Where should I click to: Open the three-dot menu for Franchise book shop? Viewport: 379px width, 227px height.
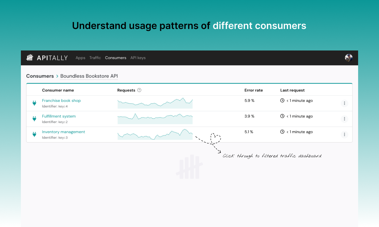[344, 103]
